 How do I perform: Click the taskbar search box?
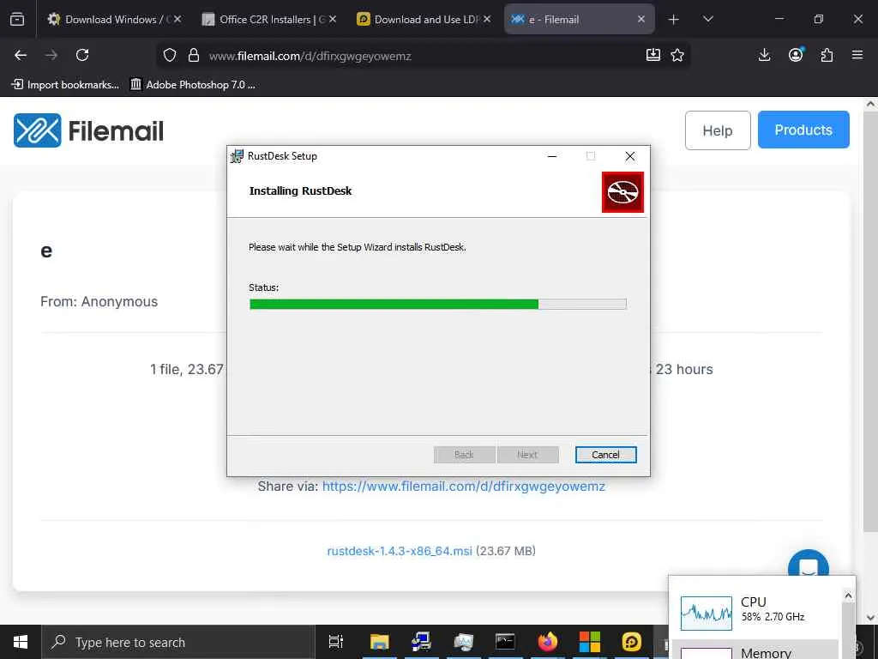178,642
